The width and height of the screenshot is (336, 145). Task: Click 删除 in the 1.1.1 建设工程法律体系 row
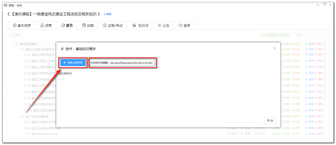coord(319,55)
